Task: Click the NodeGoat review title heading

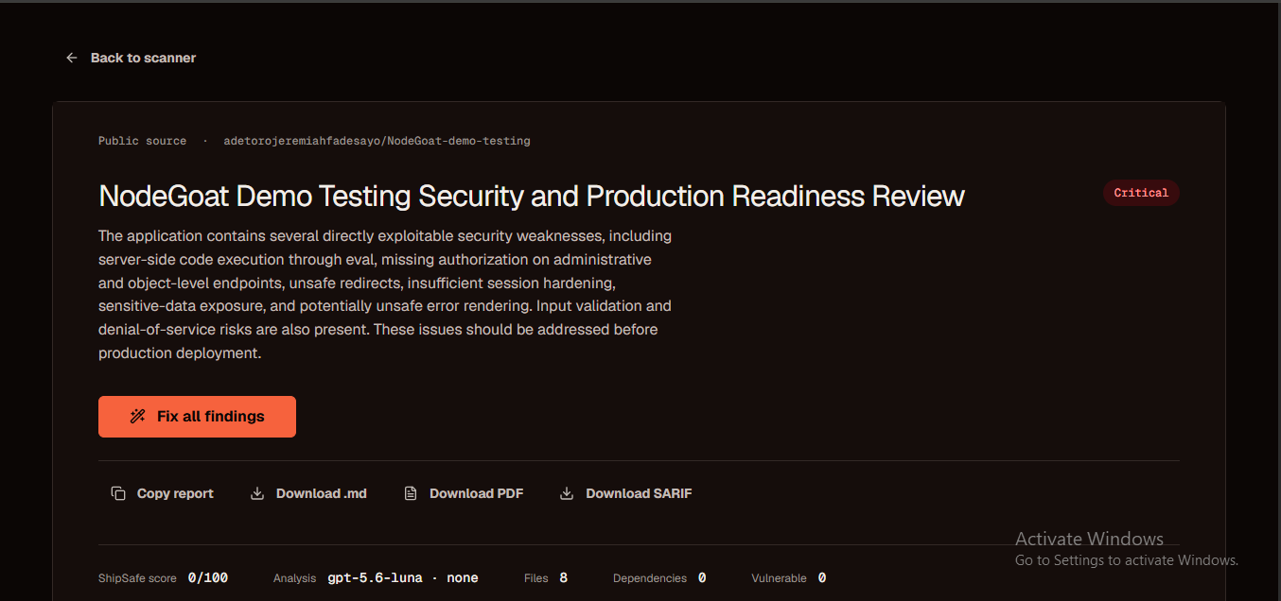Action: click(532, 196)
